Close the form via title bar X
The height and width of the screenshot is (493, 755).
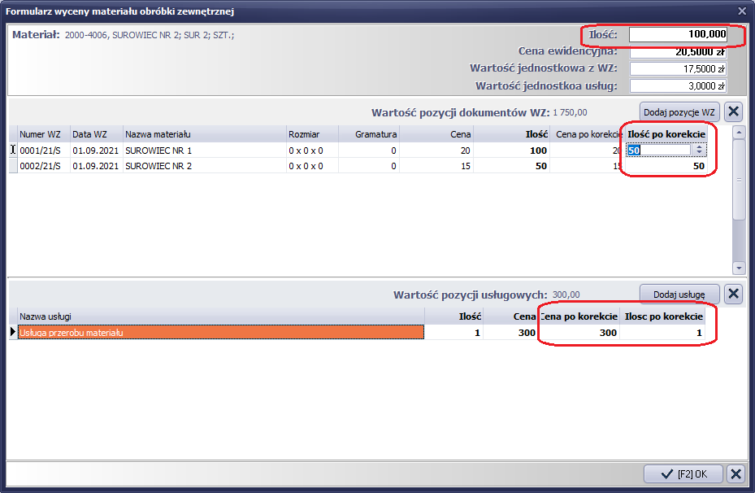click(741, 11)
